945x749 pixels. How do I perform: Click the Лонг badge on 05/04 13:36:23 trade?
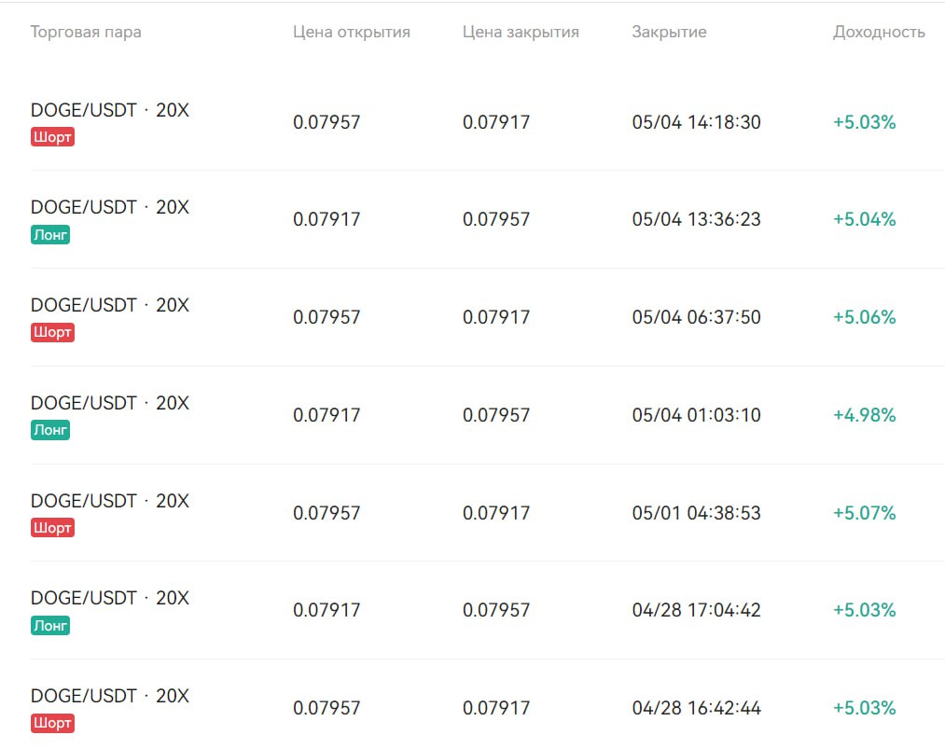[x=50, y=234]
